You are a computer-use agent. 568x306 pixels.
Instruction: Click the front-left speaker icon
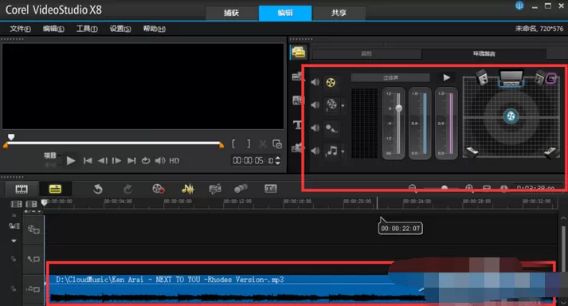point(483,77)
